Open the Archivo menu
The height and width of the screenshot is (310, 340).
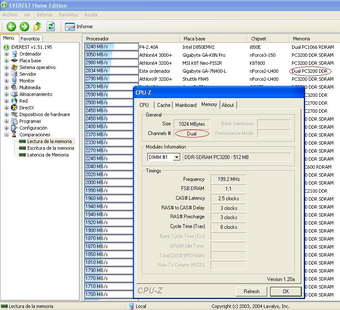click(x=10, y=15)
